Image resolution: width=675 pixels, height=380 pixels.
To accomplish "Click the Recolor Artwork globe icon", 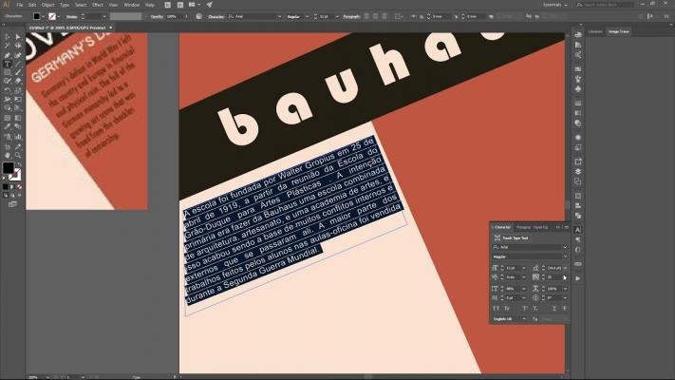I will click(x=198, y=16).
